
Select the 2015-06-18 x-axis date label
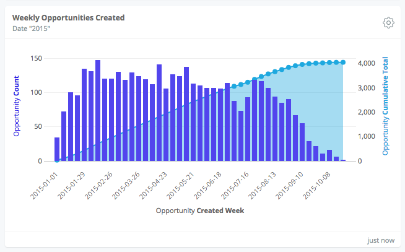209,183
